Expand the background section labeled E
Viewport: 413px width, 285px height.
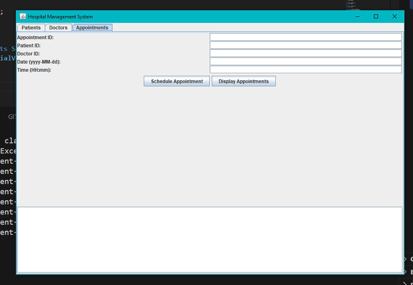409,272
